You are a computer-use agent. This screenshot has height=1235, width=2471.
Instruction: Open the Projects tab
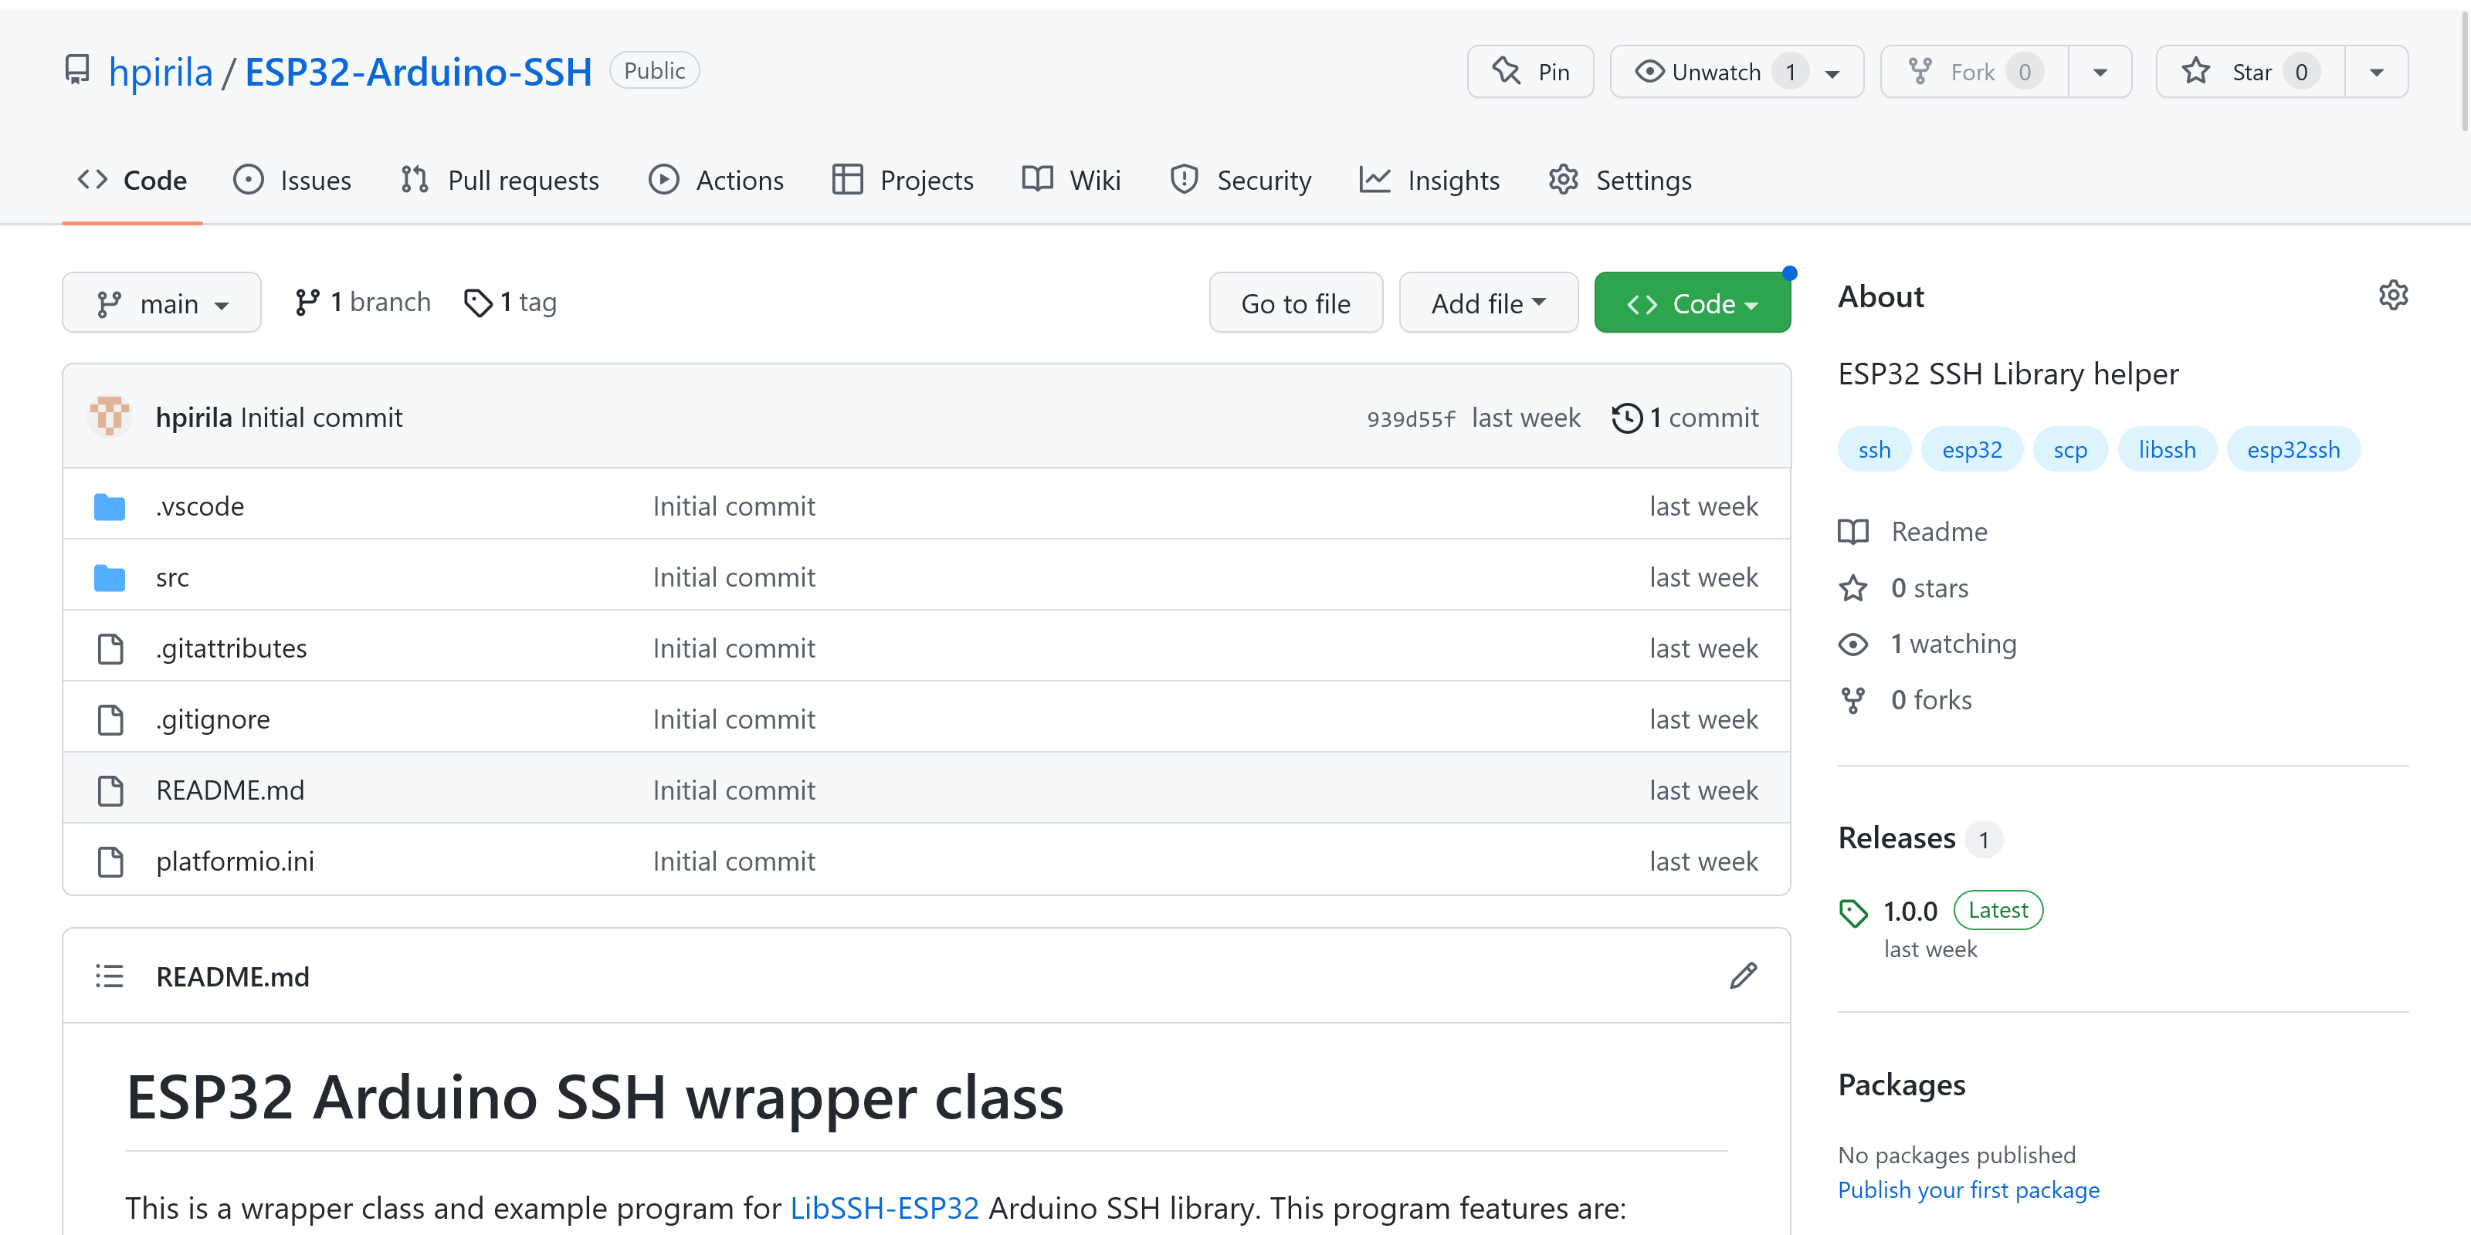903,181
